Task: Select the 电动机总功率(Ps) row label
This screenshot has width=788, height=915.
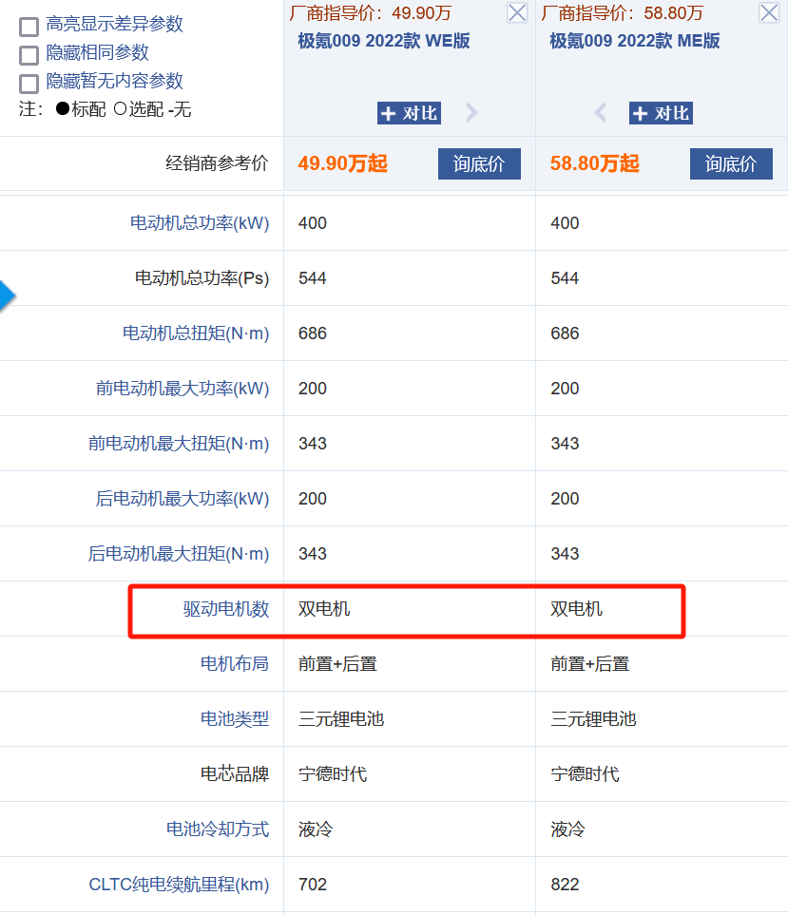Action: (202, 277)
